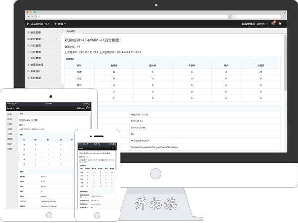Image resolution: width=298 pixels, height=223 pixels.
Task: Open the admin user dropdown
Action: coord(262,24)
